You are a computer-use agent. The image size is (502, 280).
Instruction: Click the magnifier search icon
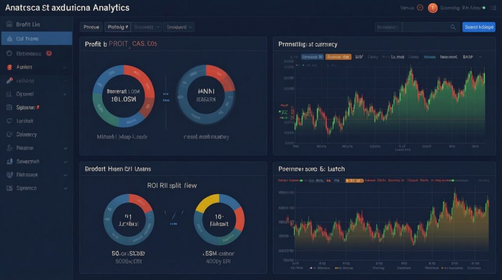(452, 27)
